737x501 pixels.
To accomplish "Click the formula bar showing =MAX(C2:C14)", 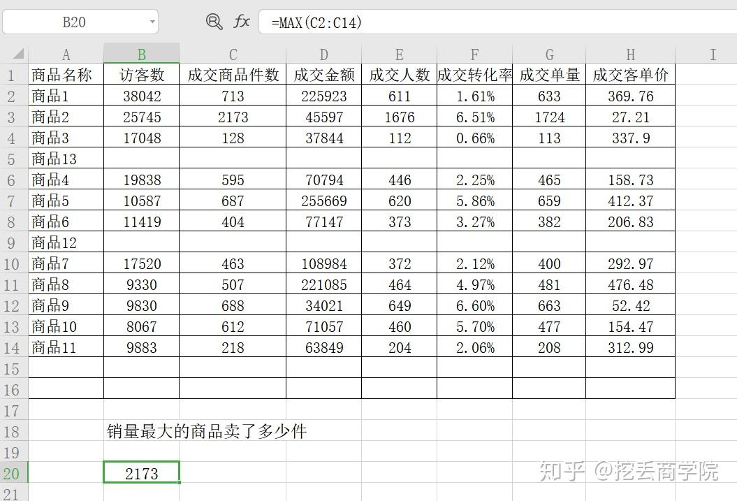I will pyautogui.click(x=498, y=22).
